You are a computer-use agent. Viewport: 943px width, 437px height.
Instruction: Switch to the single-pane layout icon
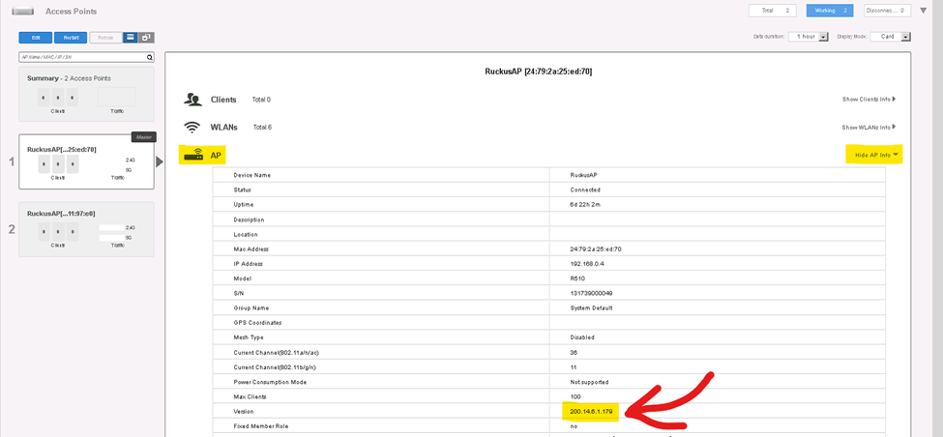click(131, 38)
